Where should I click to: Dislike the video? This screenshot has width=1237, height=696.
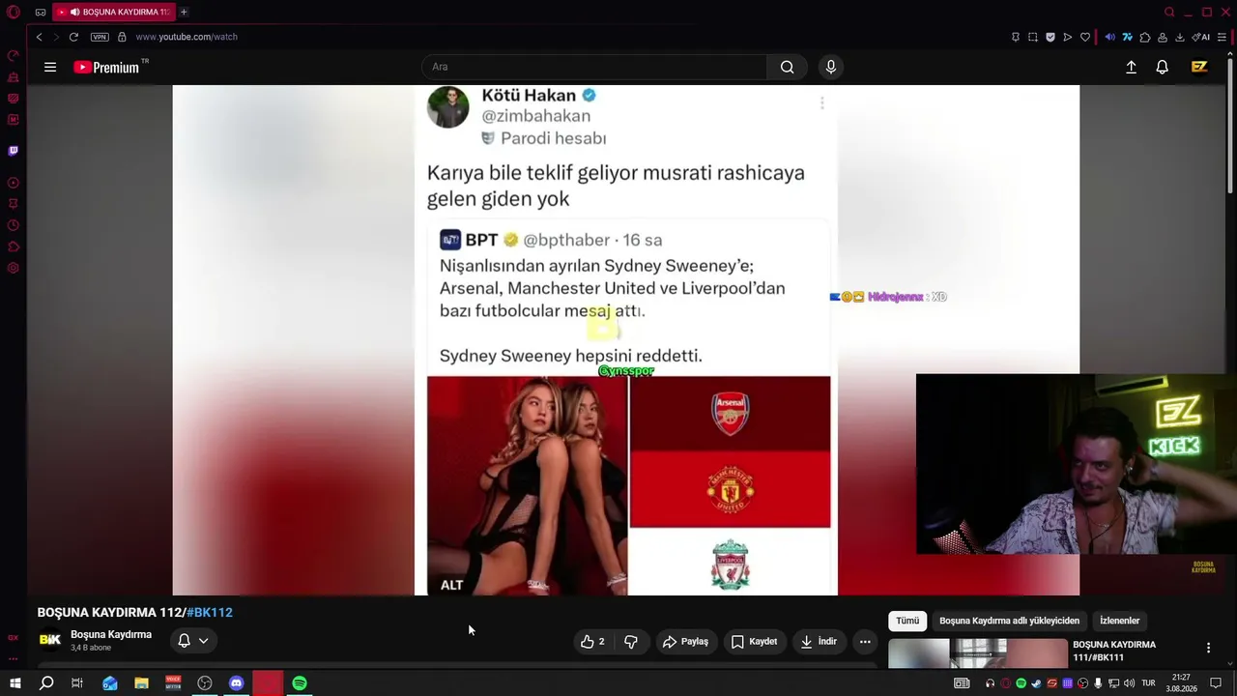[x=631, y=641]
